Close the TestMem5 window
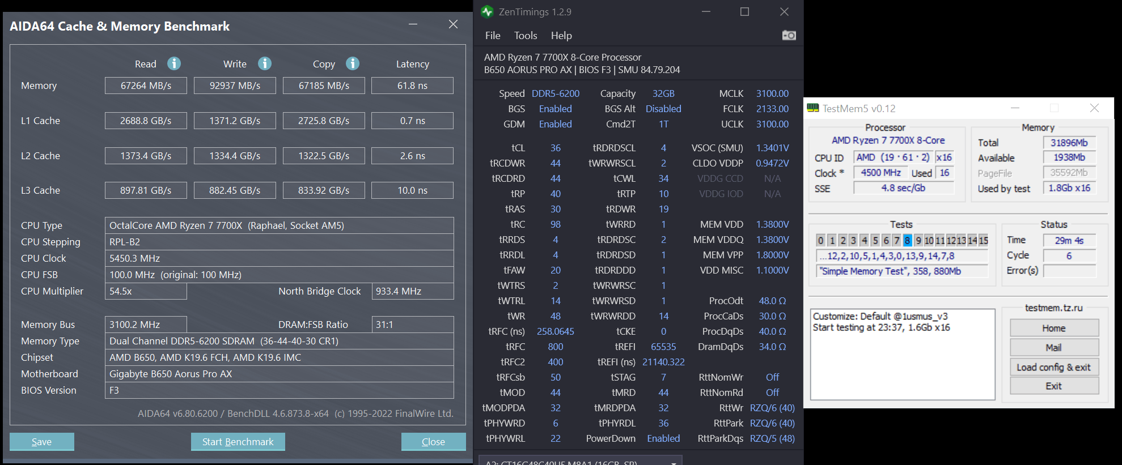1122x465 pixels. click(x=1094, y=108)
